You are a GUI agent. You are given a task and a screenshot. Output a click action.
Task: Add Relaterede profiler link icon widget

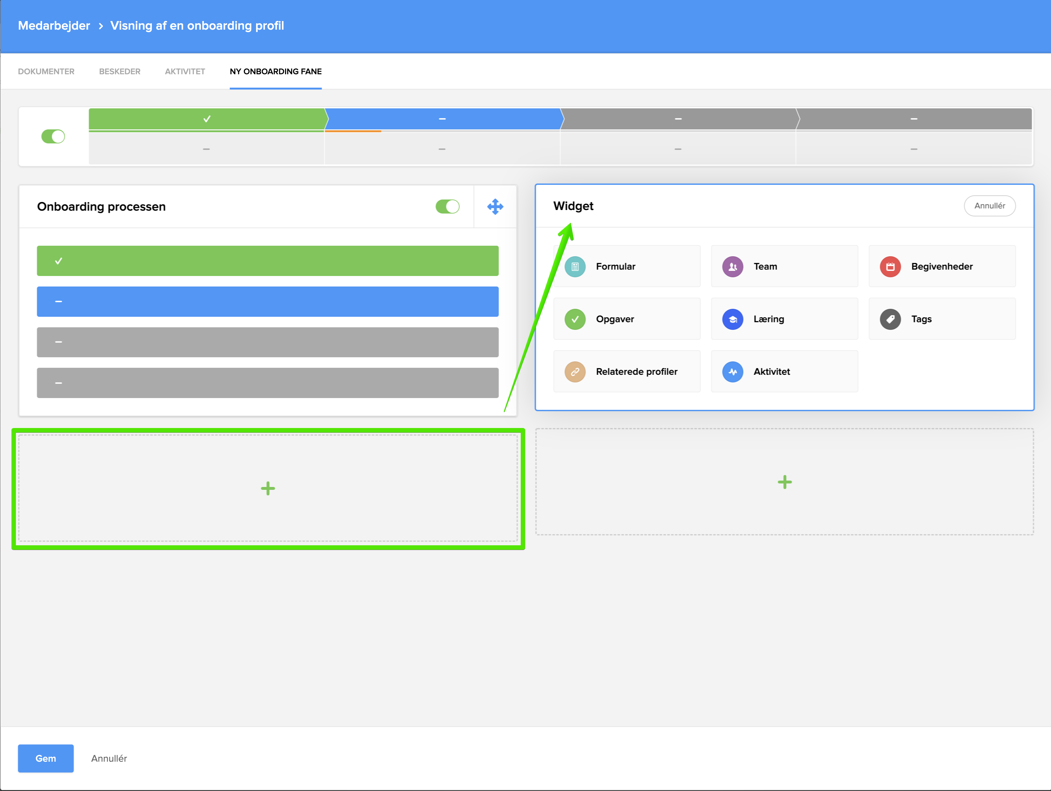point(575,372)
